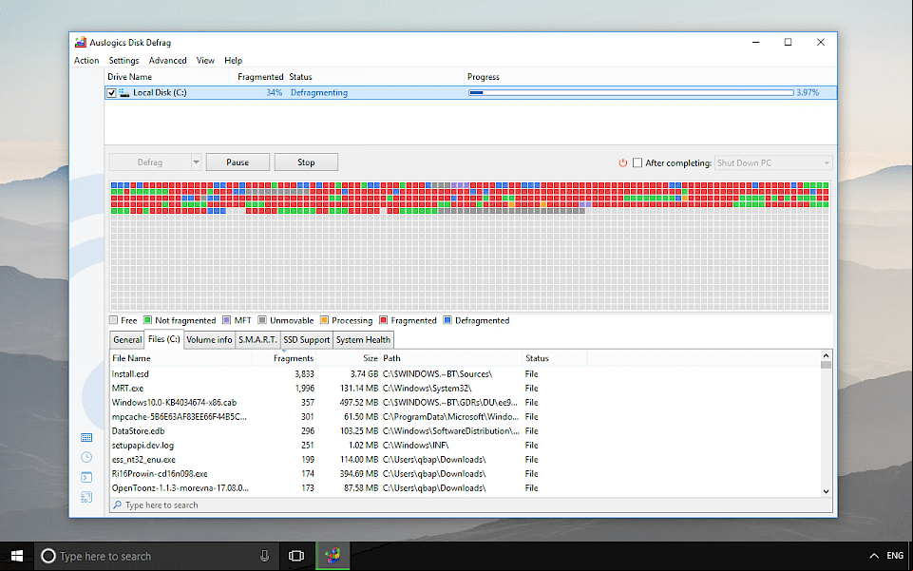The image size is (913, 571).
Task: Click the Fragmented column header in drive list
Action: click(x=258, y=77)
